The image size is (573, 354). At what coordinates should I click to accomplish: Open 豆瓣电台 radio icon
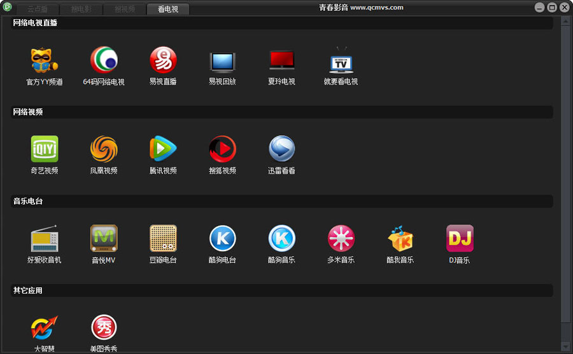click(163, 239)
